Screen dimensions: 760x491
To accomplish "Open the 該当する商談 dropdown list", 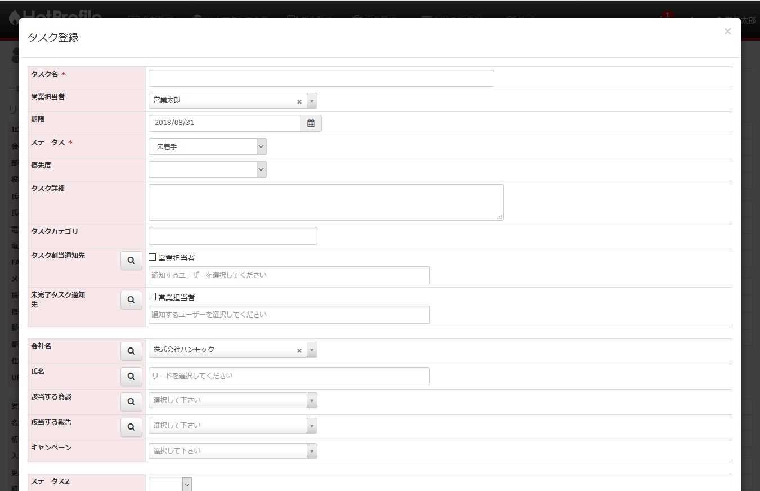I will (232, 400).
